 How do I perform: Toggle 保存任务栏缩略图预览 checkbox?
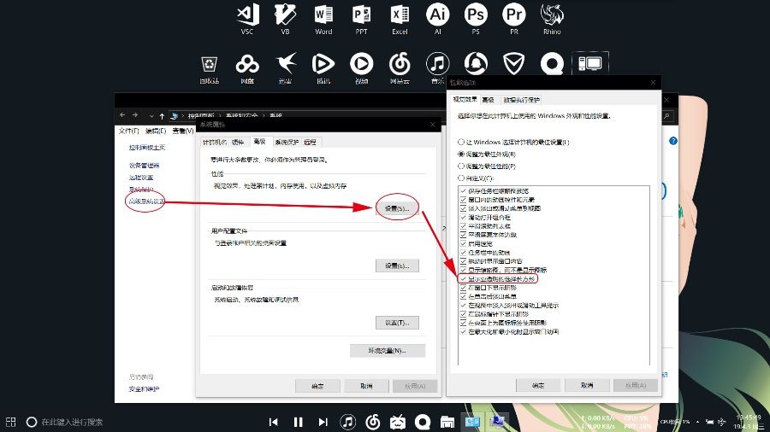(463, 191)
